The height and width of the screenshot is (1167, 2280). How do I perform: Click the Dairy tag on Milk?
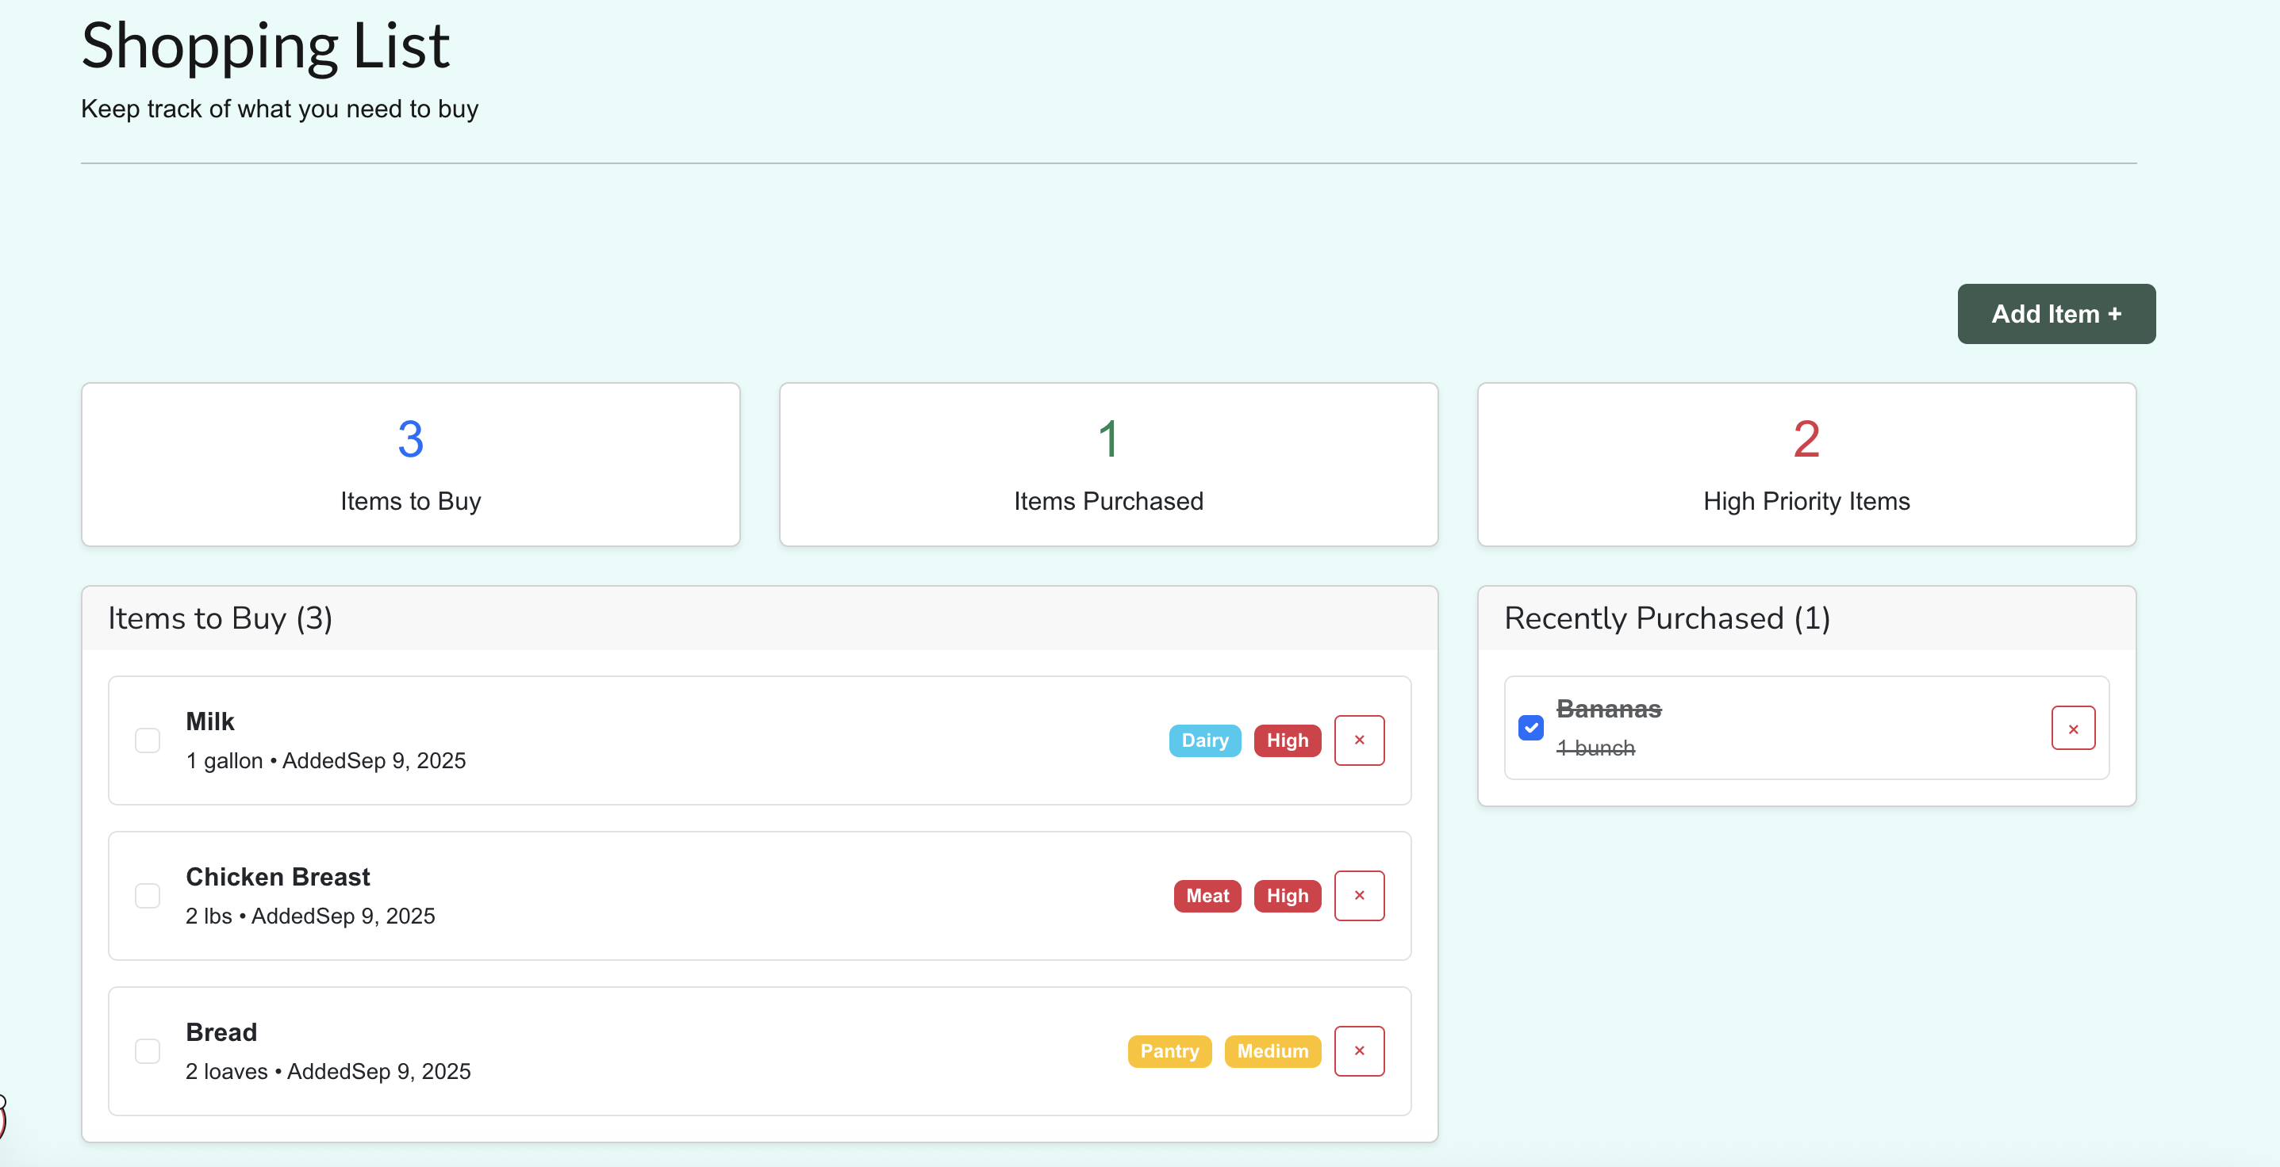tap(1203, 740)
